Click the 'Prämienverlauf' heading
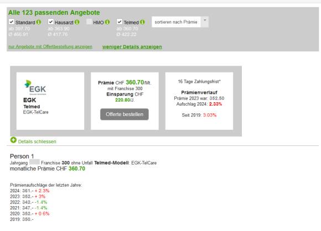This screenshot has height=231, width=321. tap(199, 92)
